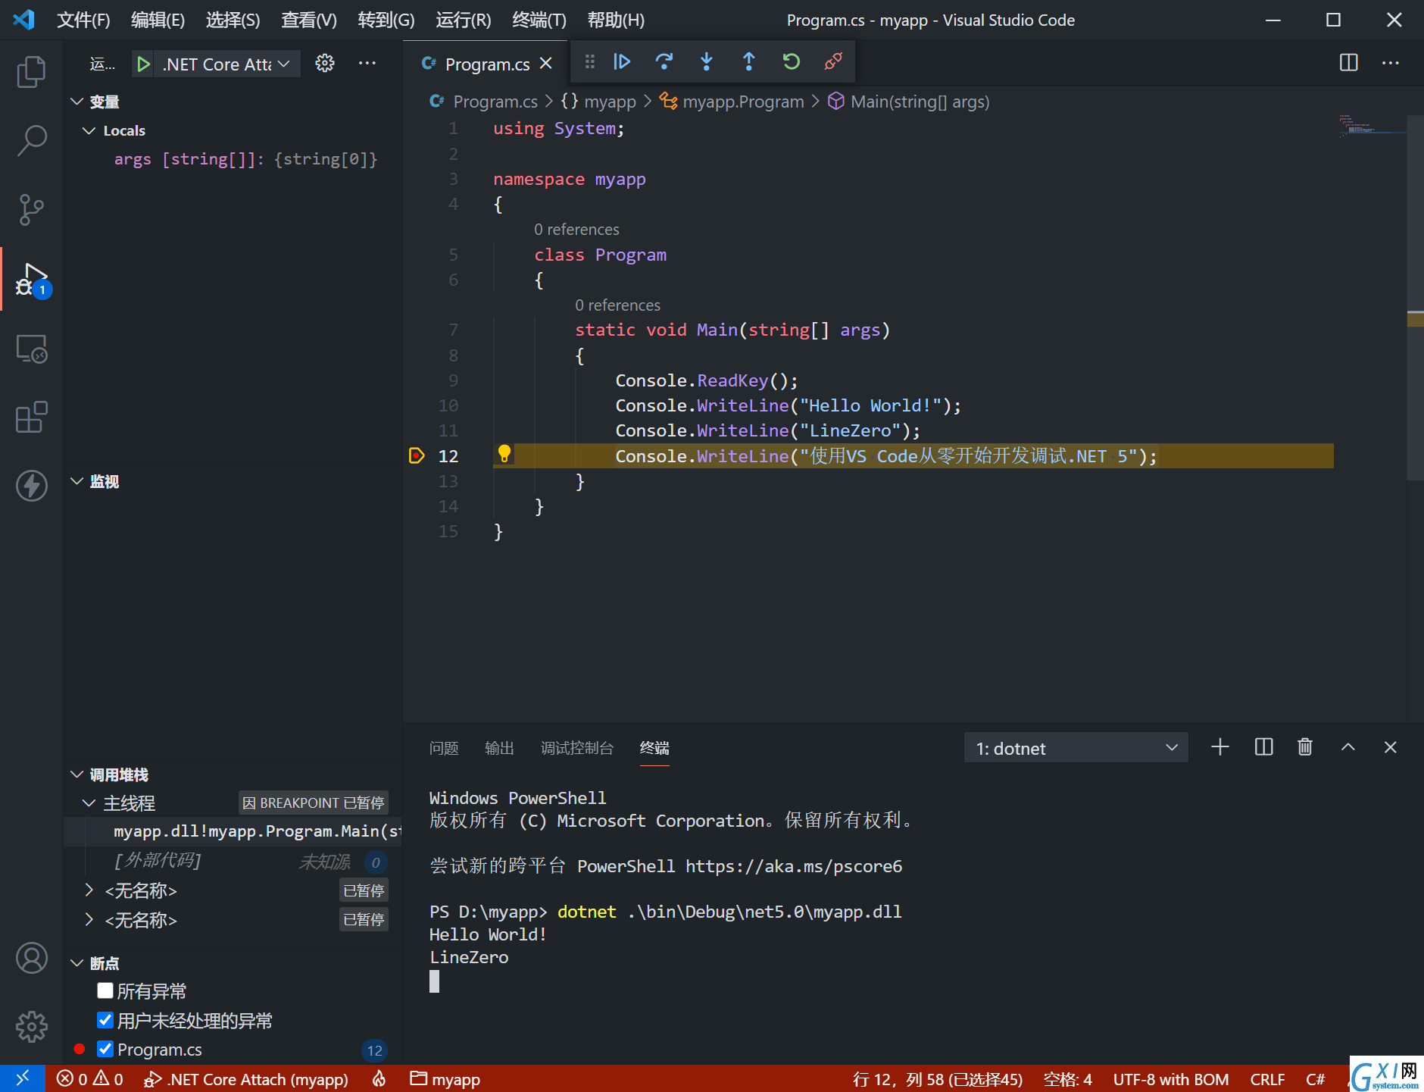This screenshot has height=1092, width=1424.
Task: Click errors and warnings count in status bar
Action: pyautogui.click(x=90, y=1078)
